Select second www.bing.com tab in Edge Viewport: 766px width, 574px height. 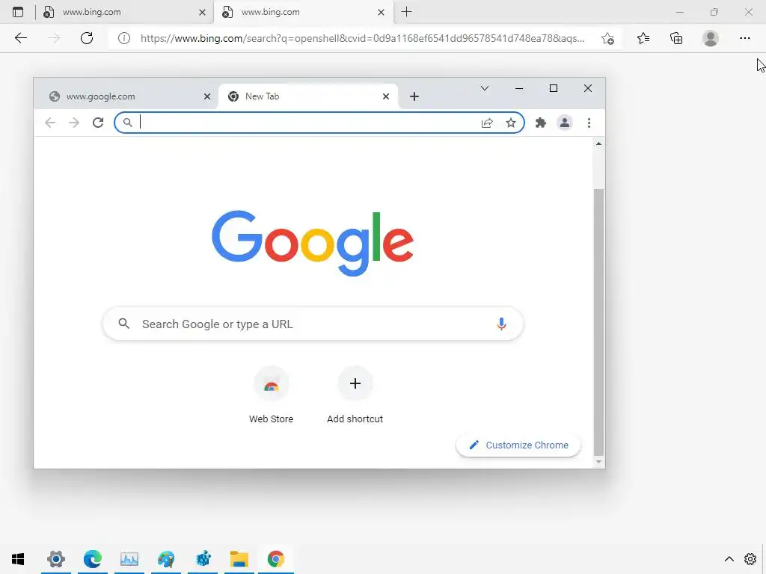pyautogui.click(x=303, y=12)
